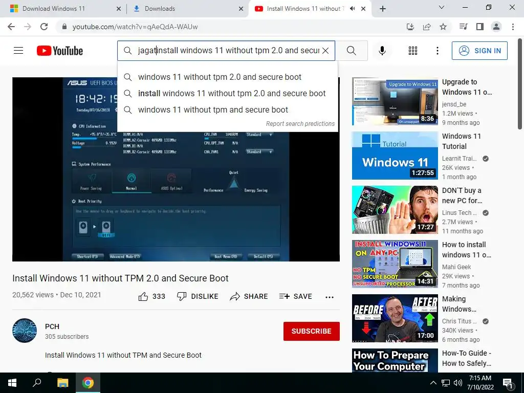Choose suggestion 'windows 11 without tpm 2.0 and secure boot'
Viewport: 524px width, 393px height.
click(x=227, y=77)
